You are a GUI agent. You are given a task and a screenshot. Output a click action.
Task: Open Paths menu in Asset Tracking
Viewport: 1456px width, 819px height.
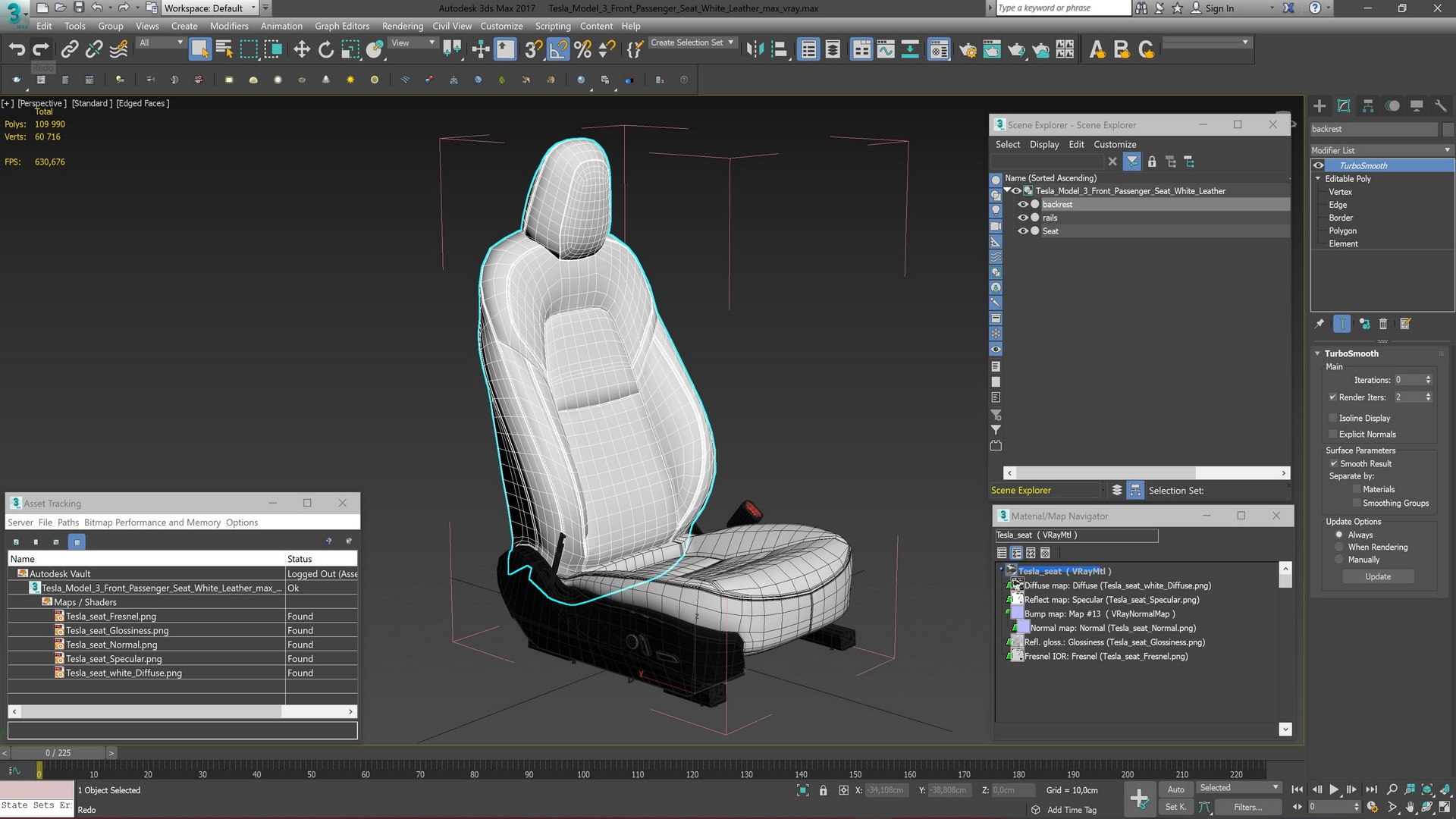tap(67, 522)
